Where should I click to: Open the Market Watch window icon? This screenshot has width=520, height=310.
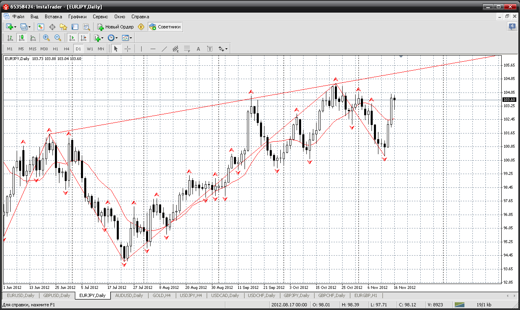(41, 27)
